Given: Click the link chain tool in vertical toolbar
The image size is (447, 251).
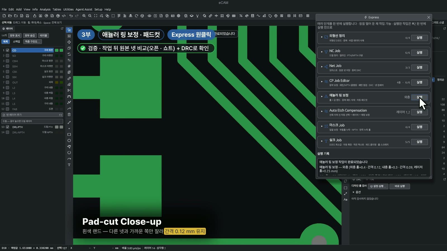Looking at the screenshot, I should click(69, 78).
